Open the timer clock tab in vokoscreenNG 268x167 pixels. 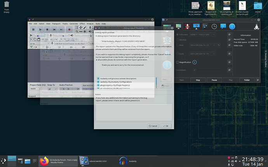[x=214, y=26]
